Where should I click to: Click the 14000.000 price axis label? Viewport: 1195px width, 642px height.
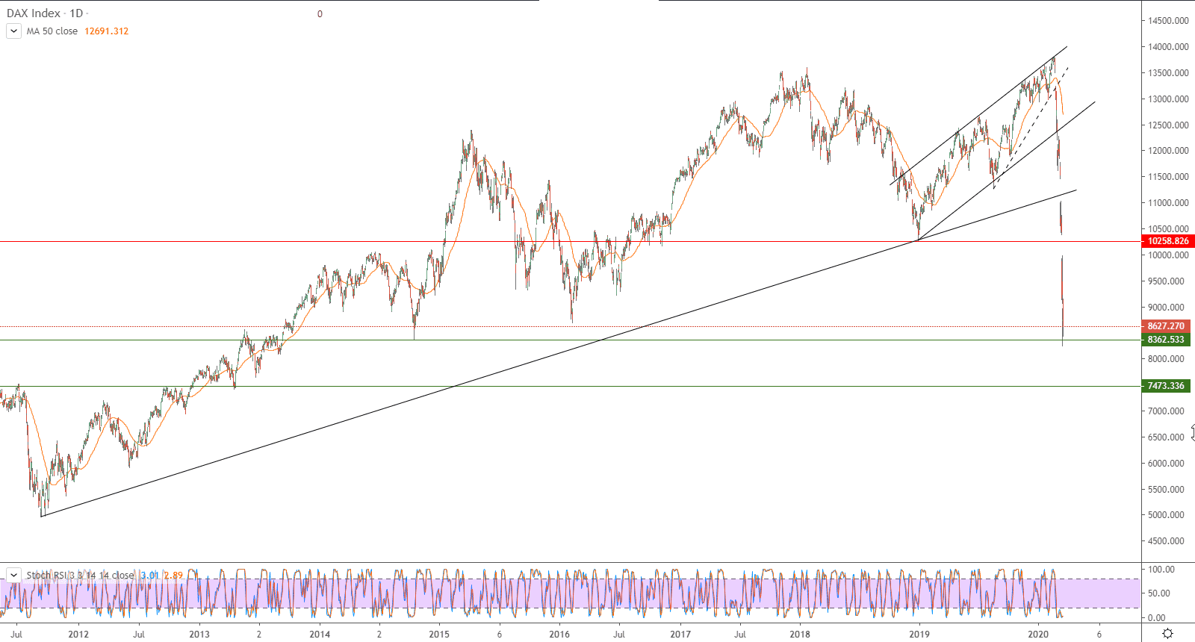pyautogui.click(x=1168, y=47)
